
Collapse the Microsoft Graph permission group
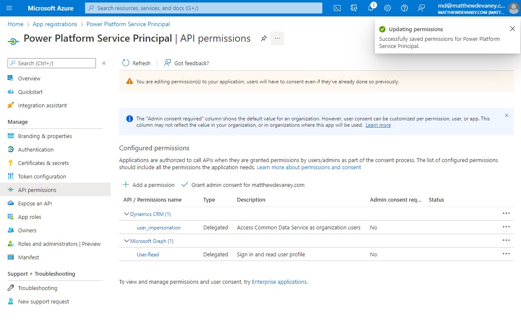click(x=126, y=240)
